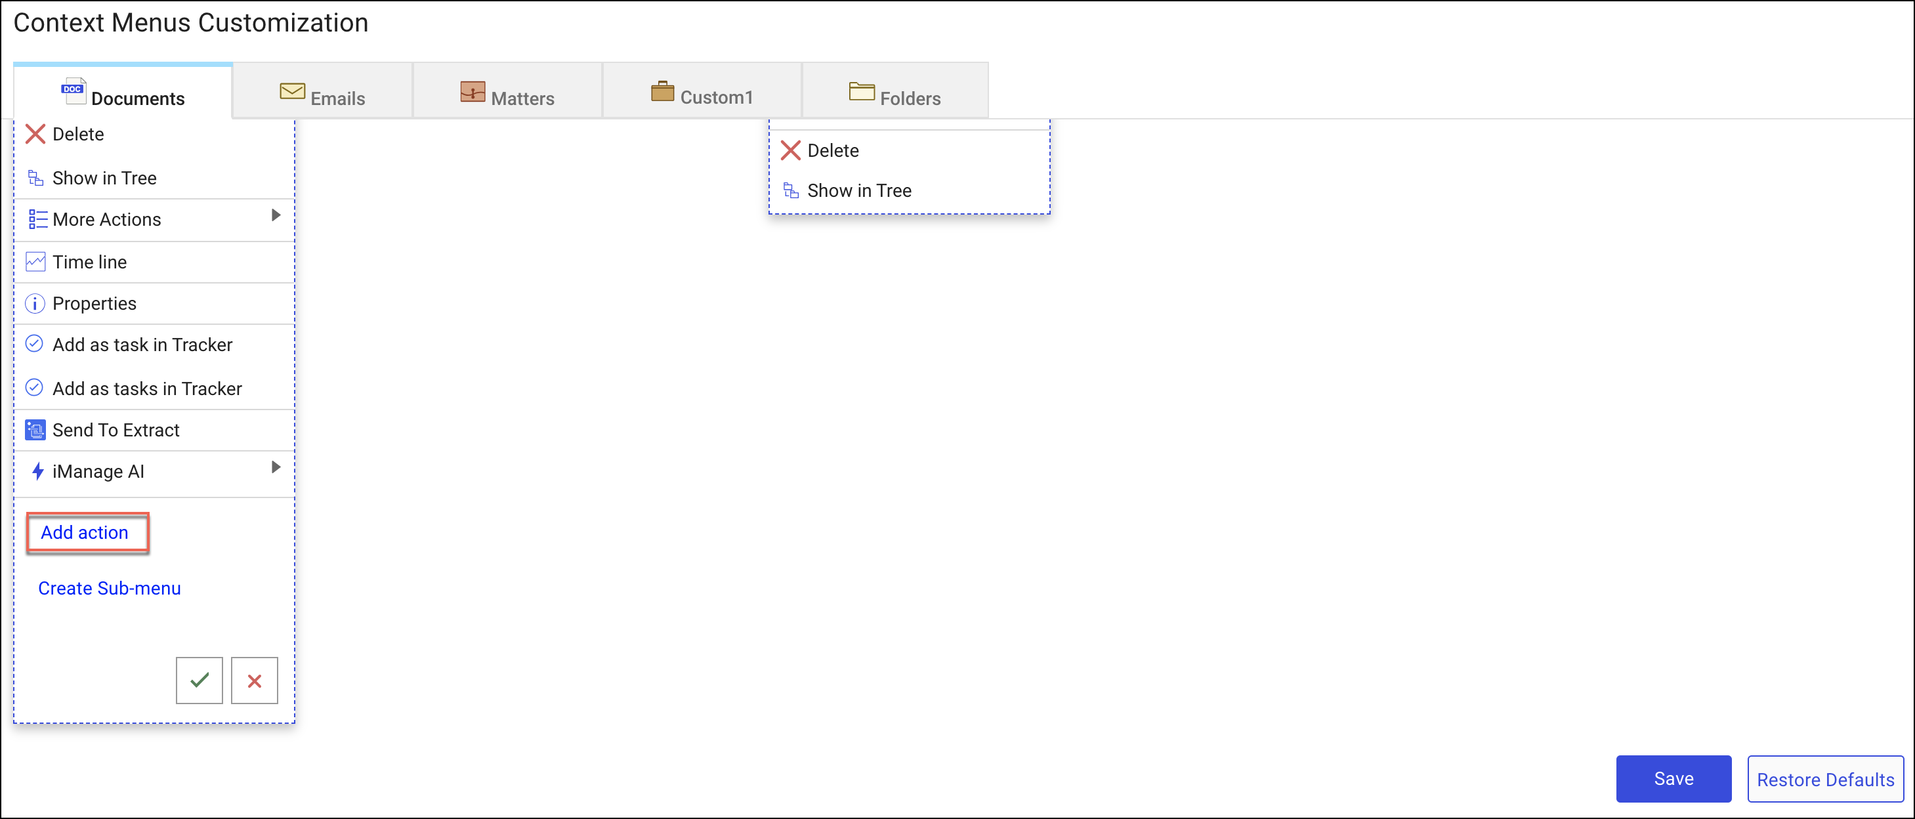Click the Delete icon in Documents menu

35,135
